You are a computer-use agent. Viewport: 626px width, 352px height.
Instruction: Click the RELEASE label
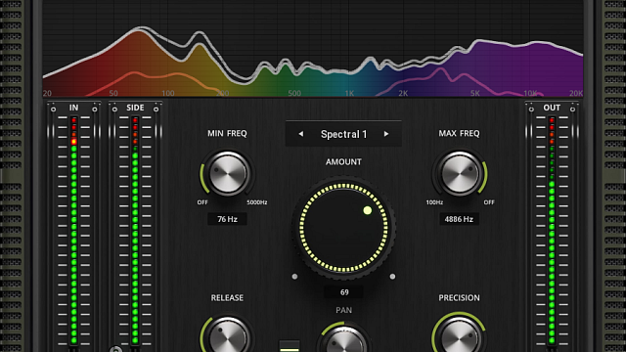227,298
